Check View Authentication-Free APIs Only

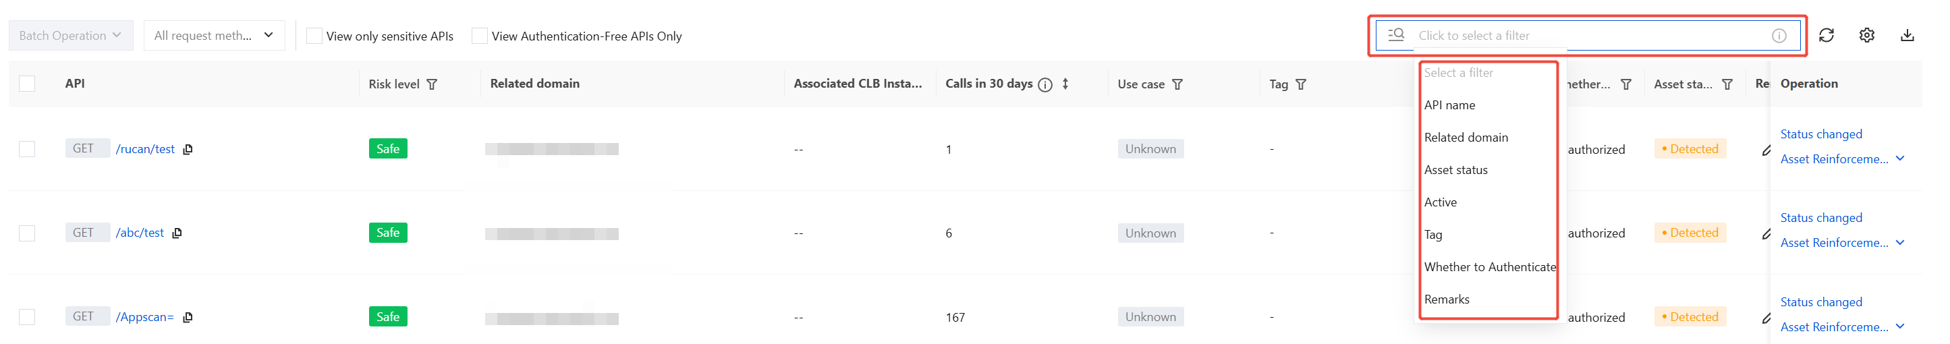(x=479, y=36)
